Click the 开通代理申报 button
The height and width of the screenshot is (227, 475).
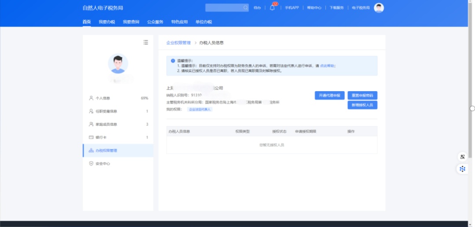(x=329, y=96)
